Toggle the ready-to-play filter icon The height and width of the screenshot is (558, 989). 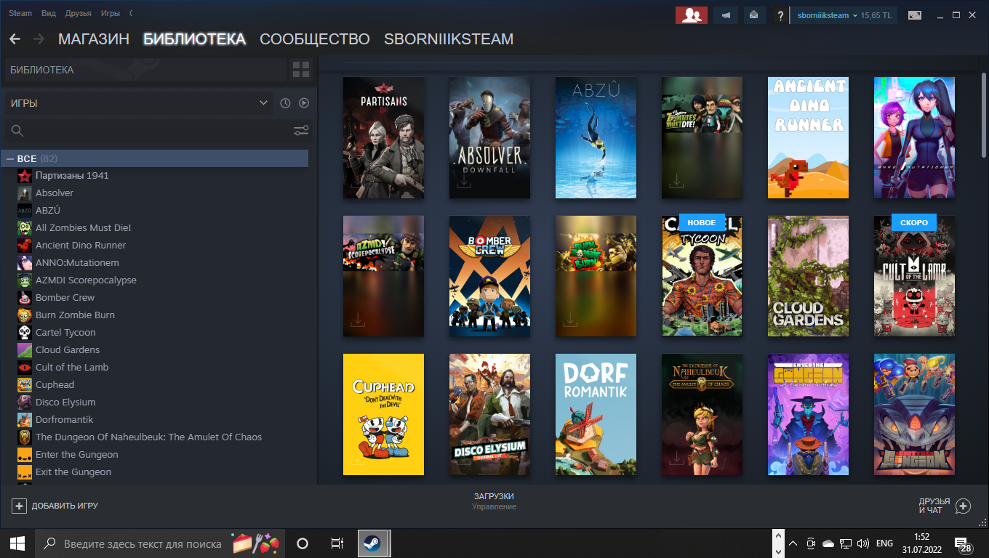click(304, 103)
